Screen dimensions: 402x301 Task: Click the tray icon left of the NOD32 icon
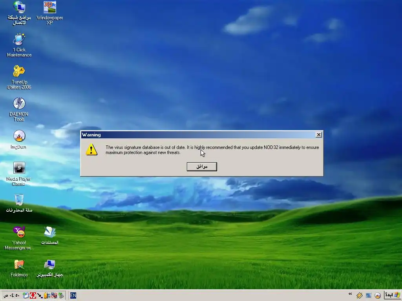(x=26, y=296)
